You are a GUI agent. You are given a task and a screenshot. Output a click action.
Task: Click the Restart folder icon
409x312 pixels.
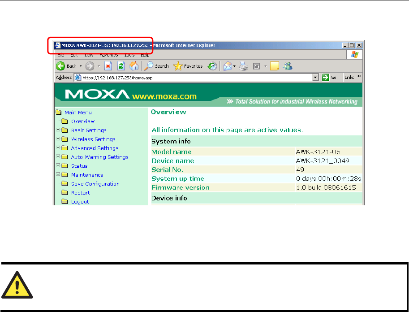pos(65,193)
